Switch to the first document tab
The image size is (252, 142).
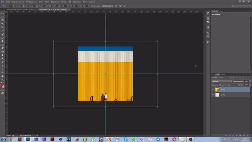[x=20, y=9]
